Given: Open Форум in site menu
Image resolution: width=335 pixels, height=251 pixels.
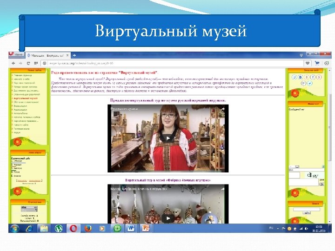Looking at the screenshot, I should click(17, 132).
